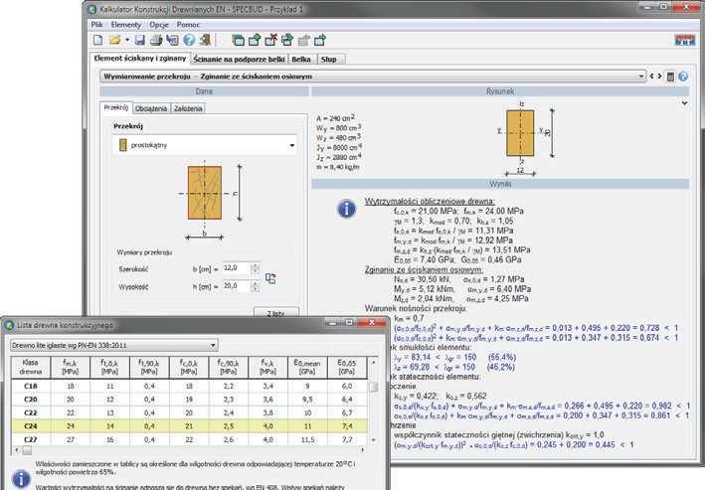Click the blue info icon in the Wyniki panel
The image size is (705, 490).
tap(346, 209)
